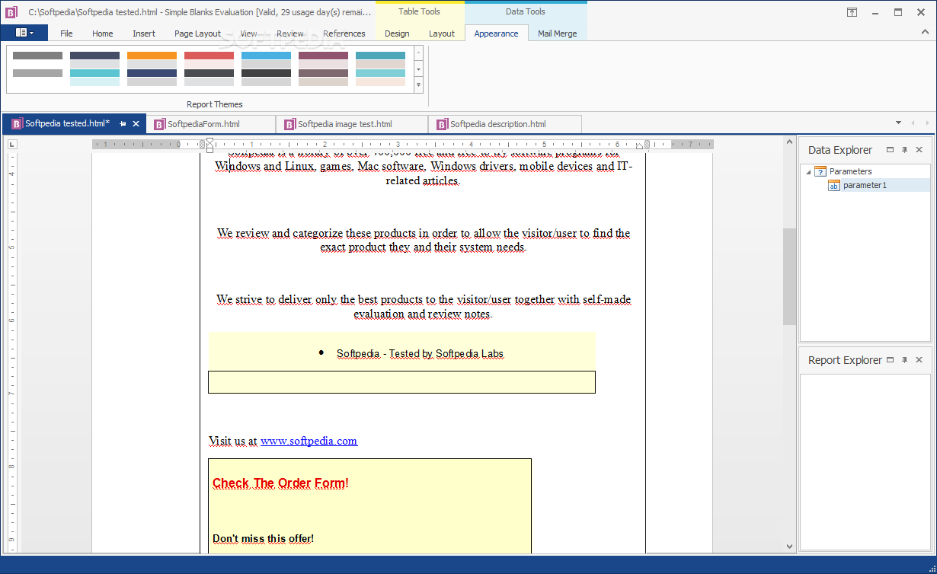Open the File menu
The width and height of the screenshot is (937, 574).
[66, 33]
